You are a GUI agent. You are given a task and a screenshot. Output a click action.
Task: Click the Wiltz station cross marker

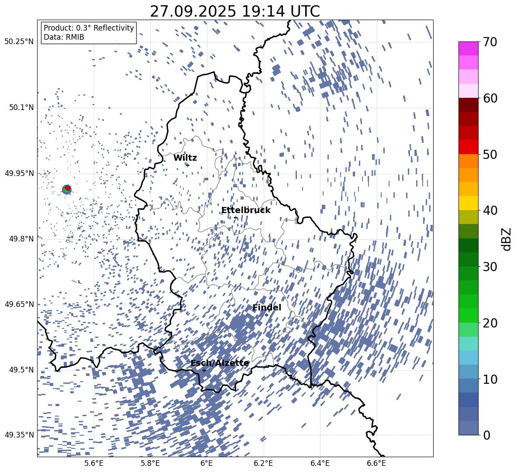[x=188, y=165]
